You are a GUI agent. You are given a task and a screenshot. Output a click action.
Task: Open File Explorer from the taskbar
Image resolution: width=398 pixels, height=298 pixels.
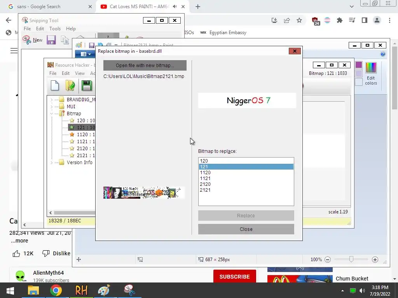pyautogui.click(x=33, y=290)
